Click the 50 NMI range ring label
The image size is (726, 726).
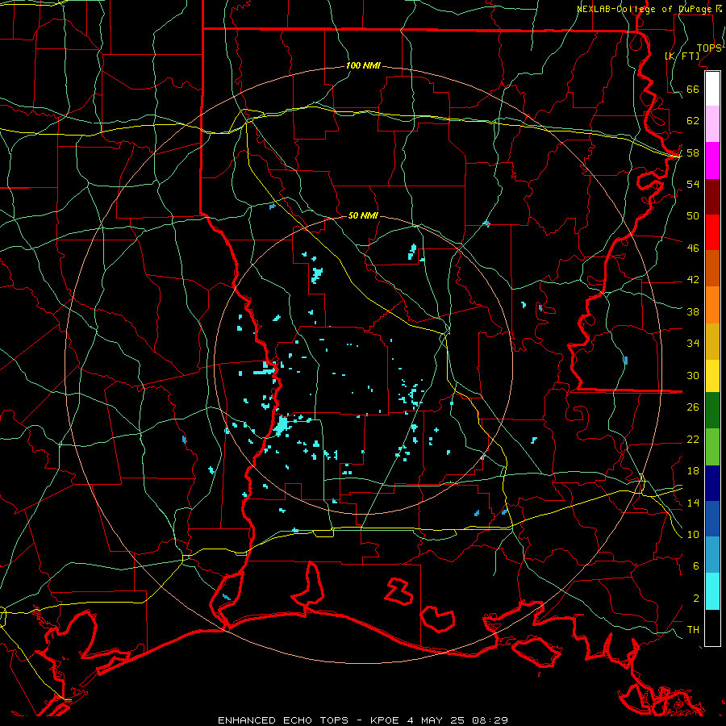(x=363, y=215)
